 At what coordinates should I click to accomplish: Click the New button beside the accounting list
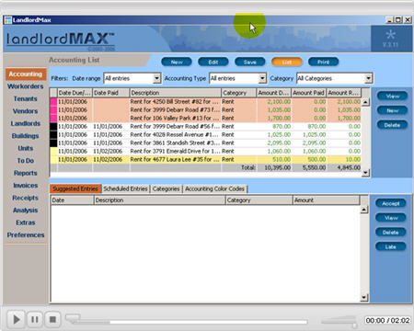pyautogui.click(x=392, y=110)
